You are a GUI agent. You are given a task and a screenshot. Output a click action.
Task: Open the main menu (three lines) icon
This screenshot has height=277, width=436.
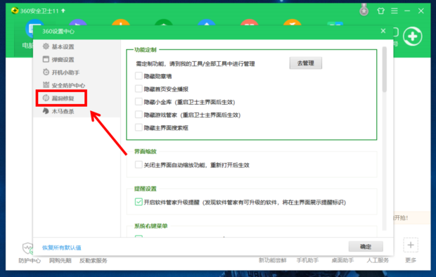(395, 11)
